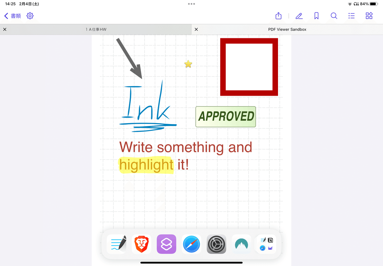Switch to the PDF Viewer Sandbox tab
The height and width of the screenshot is (266, 383).
click(287, 29)
